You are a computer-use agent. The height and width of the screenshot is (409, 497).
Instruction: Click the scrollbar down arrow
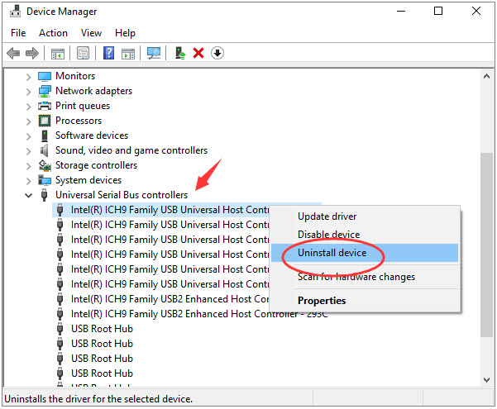[x=486, y=380]
